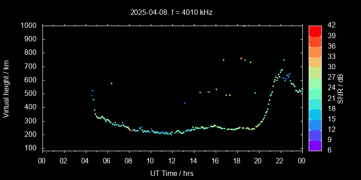This screenshot has width=361, height=180.
Task: Select the 20 tick label on time axis
Action: pyautogui.click(x=259, y=161)
